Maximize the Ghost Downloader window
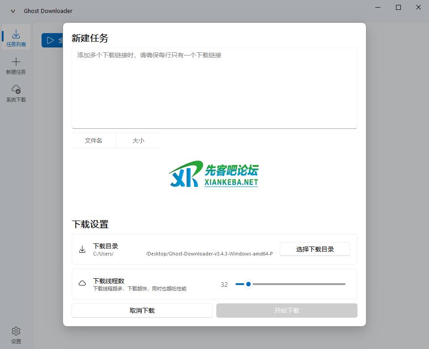 pos(398,7)
